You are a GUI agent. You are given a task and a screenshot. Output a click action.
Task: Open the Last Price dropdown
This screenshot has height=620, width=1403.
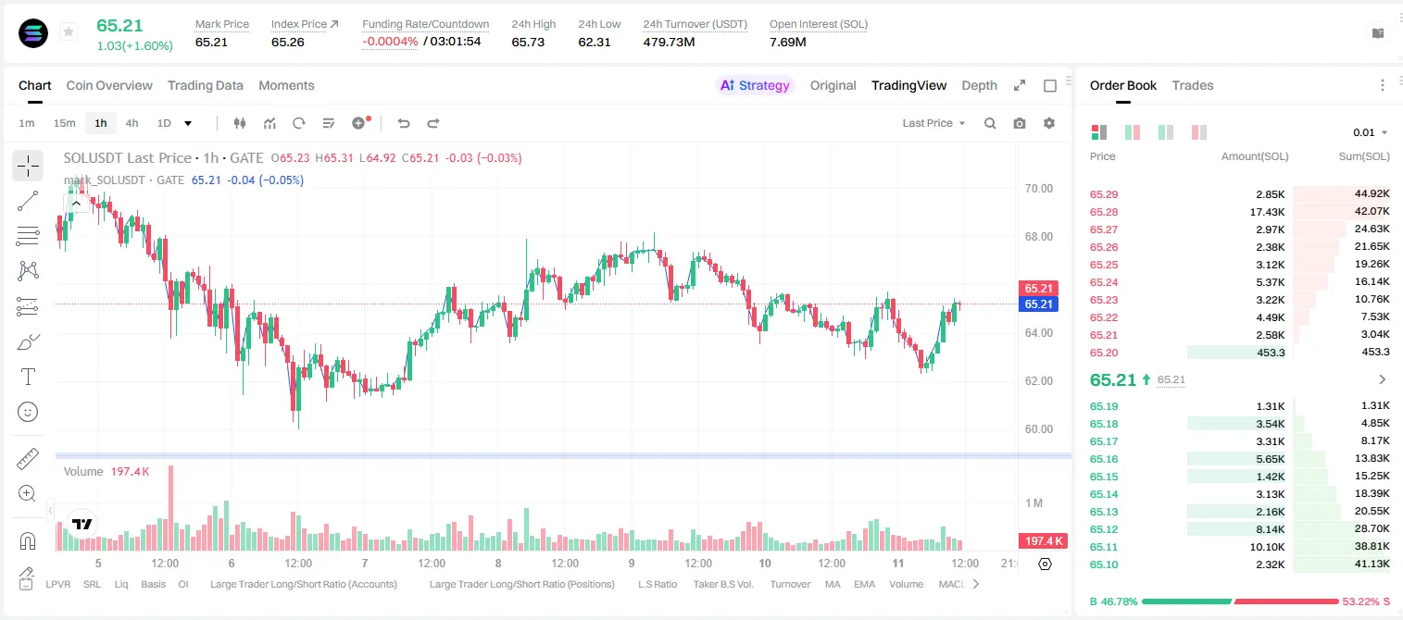933,123
